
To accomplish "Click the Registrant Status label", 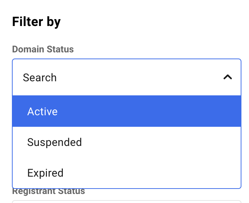I will (49, 191).
